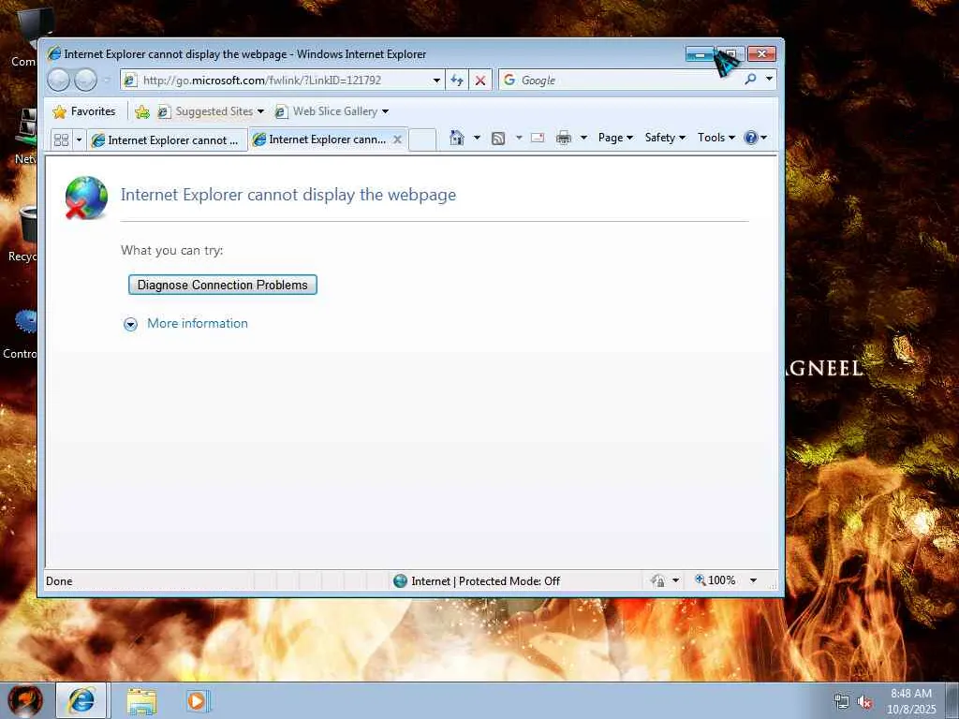959x719 pixels.
Task: Open the Web Slice Gallery link
Action: coord(327,111)
